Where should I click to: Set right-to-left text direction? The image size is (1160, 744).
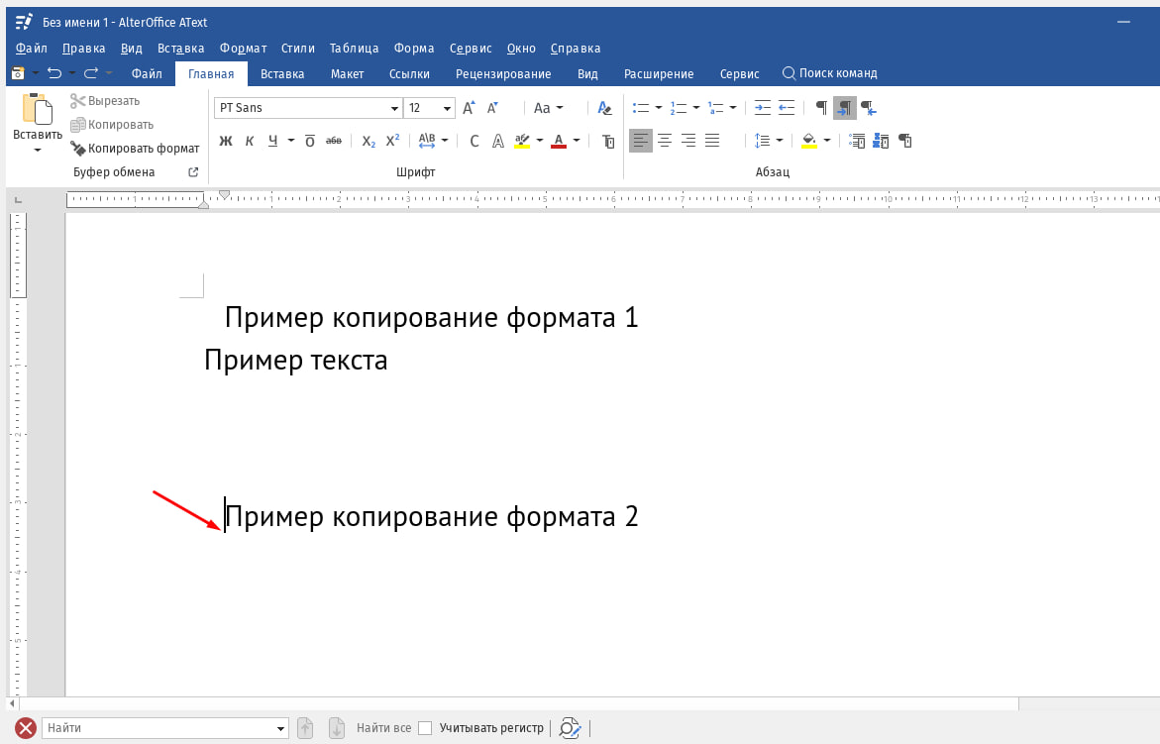click(x=869, y=108)
